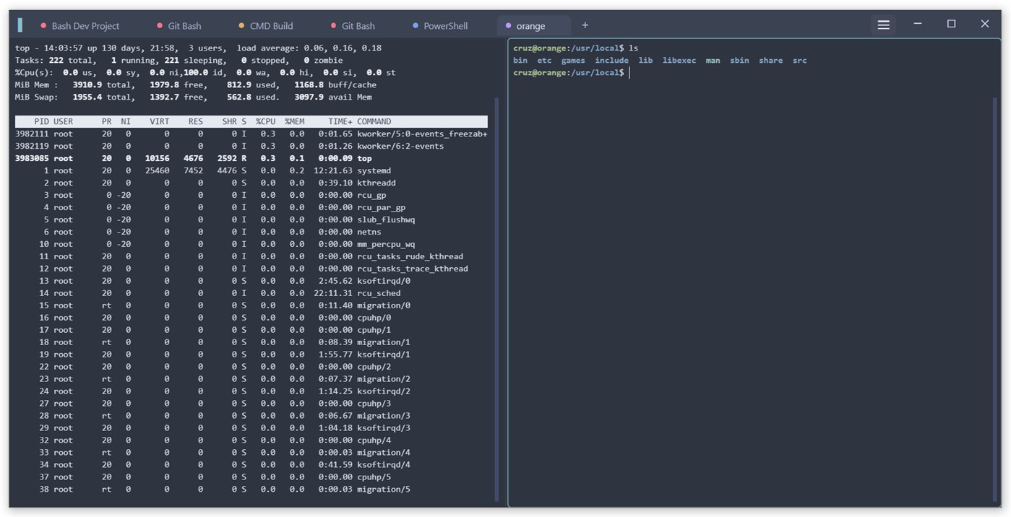Image resolution: width=1011 pixels, height=517 pixels.
Task: Click the right pane's vertical scrollbar
Action: [x=995, y=299]
